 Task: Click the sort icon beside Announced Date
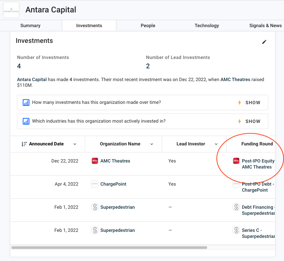coord(24,144)
